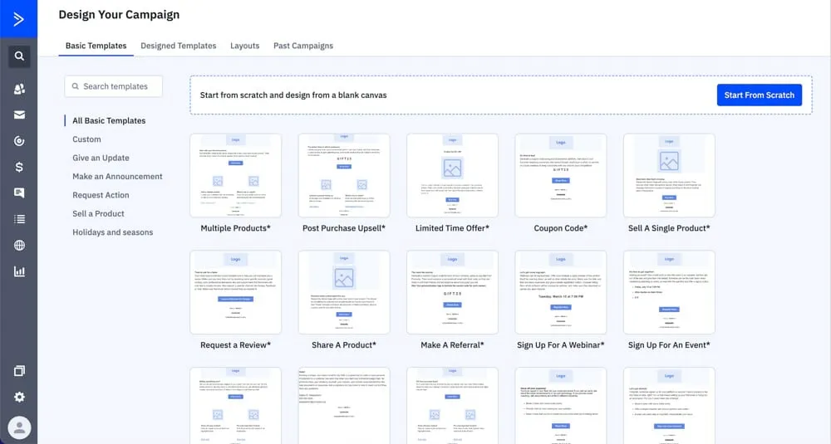Open the Layouts tab
The height and width of the screenshot is (444, 831).
[x=244, y=46]
